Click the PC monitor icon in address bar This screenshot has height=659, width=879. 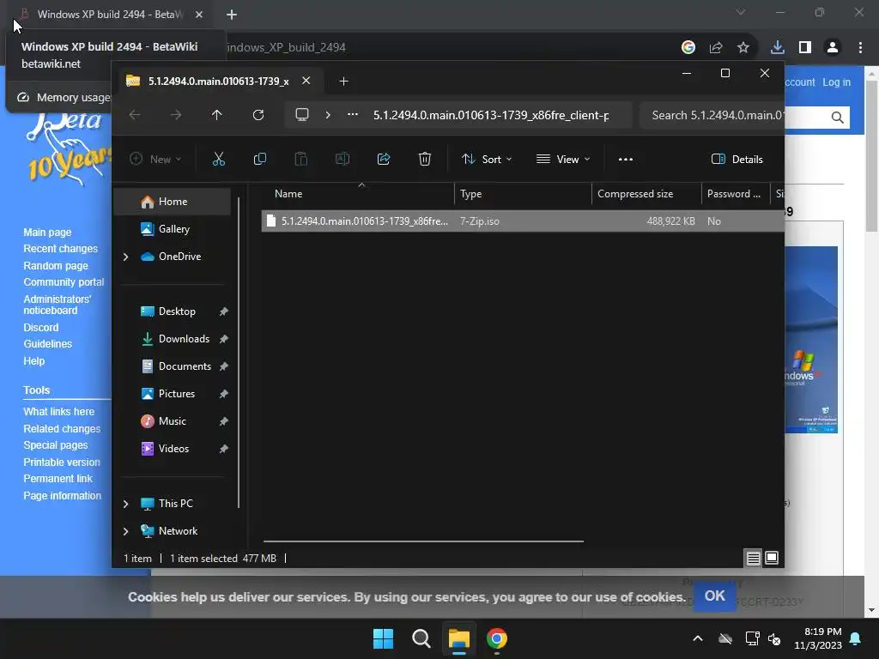302,115
